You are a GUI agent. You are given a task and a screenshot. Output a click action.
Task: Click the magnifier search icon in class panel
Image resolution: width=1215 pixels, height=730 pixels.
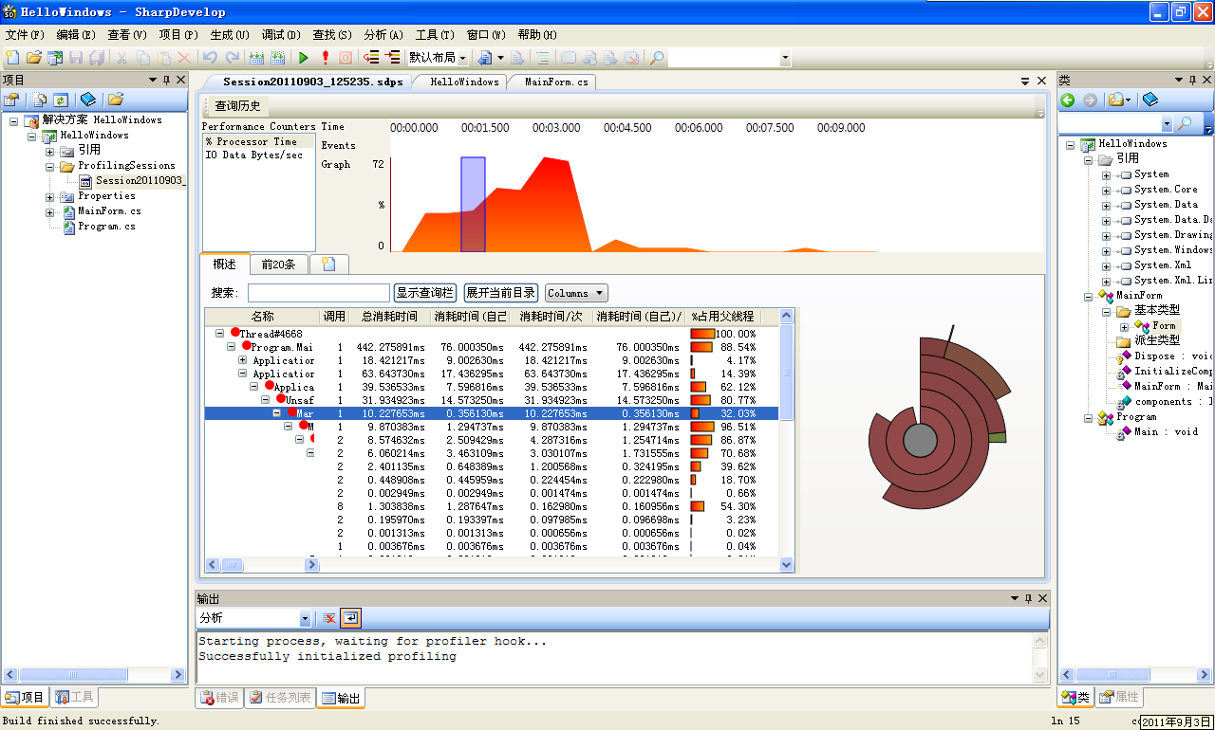[1184, 124]
